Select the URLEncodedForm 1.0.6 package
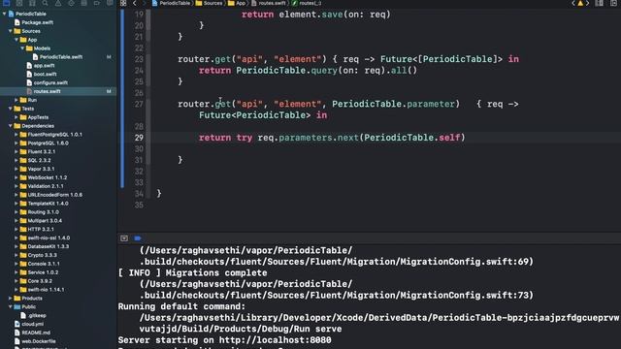The height and width of the screenshot is (349, 621). 55,195
